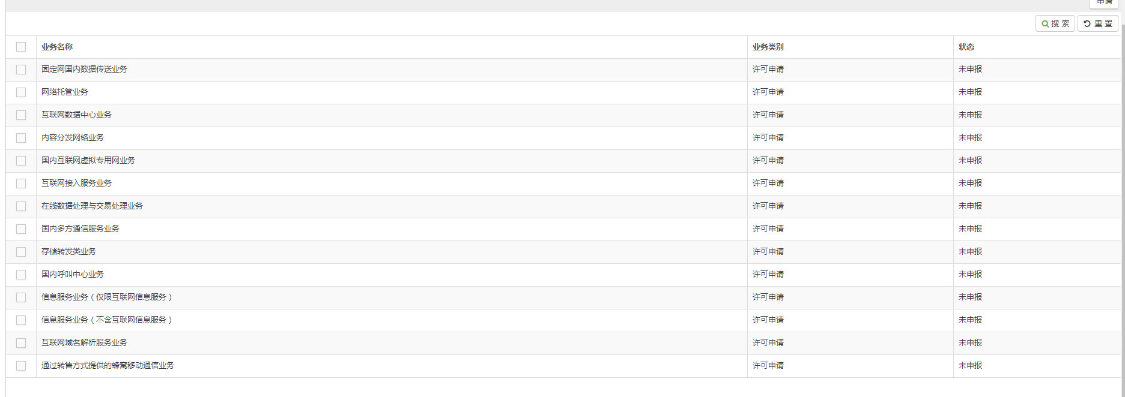Select checkbox for 互联网数据中心业务

pos(21,115)
